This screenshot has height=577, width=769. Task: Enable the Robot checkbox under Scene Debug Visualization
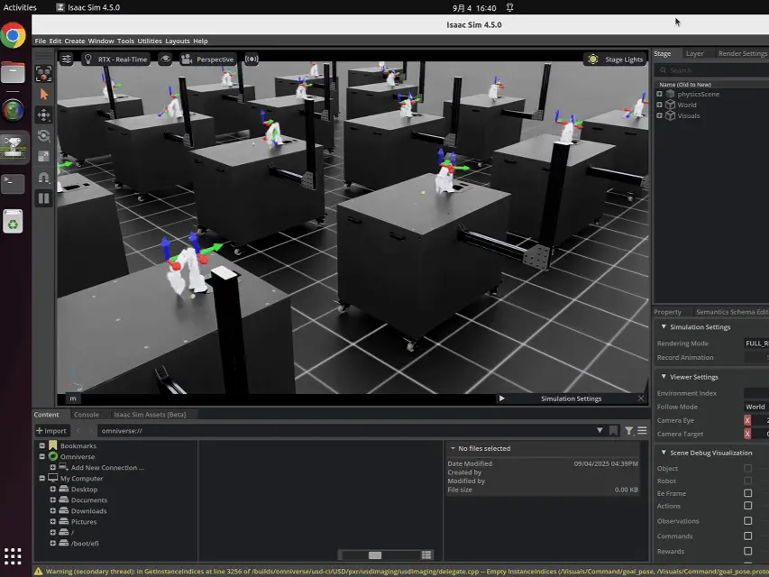click(x=748, y=481)
